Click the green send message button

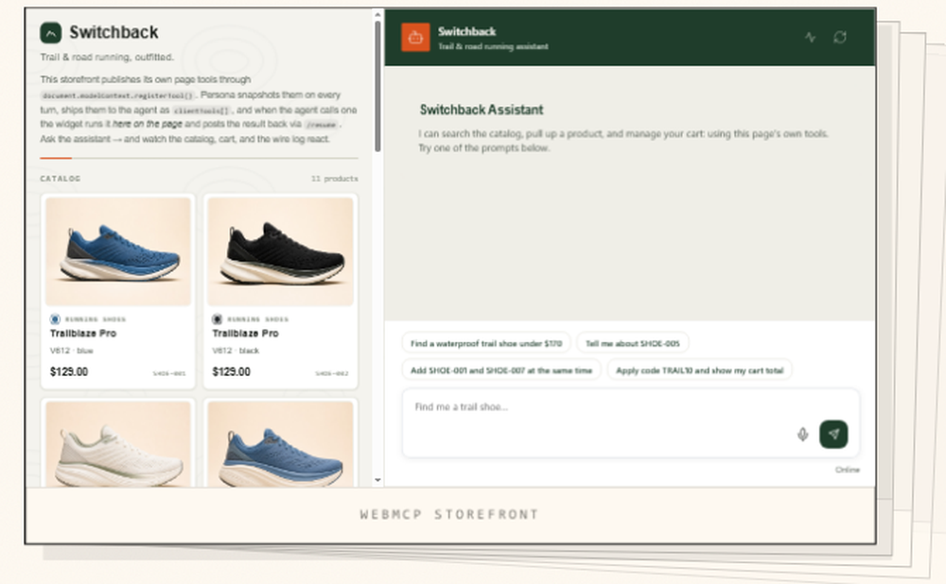pyautogui.click(x=833, y=434)
